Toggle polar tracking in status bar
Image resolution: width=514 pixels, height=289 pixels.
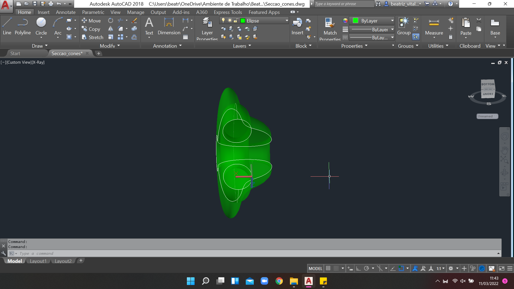tap(366, 268)
